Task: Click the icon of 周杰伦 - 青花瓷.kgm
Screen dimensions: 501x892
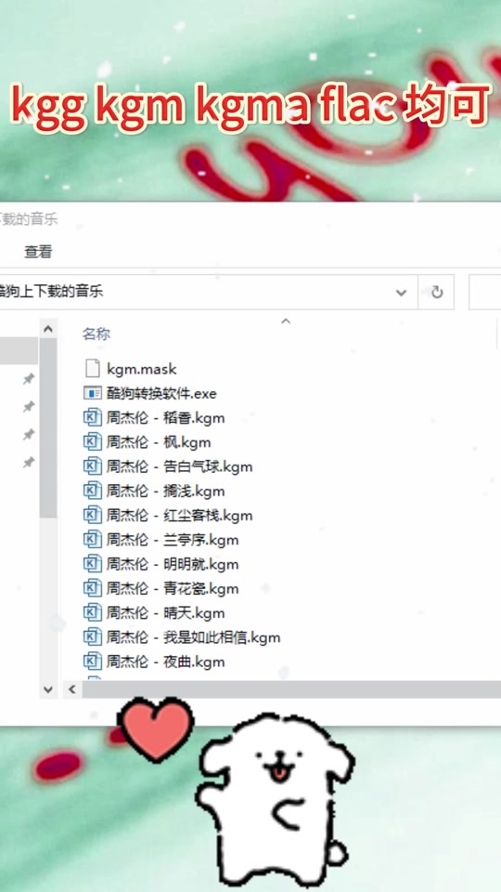Action: coord(93,588)
